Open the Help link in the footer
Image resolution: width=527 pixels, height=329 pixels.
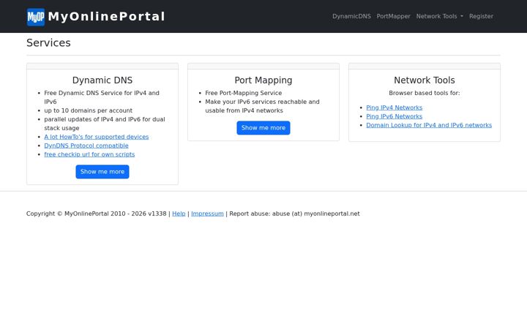(179, 213)
